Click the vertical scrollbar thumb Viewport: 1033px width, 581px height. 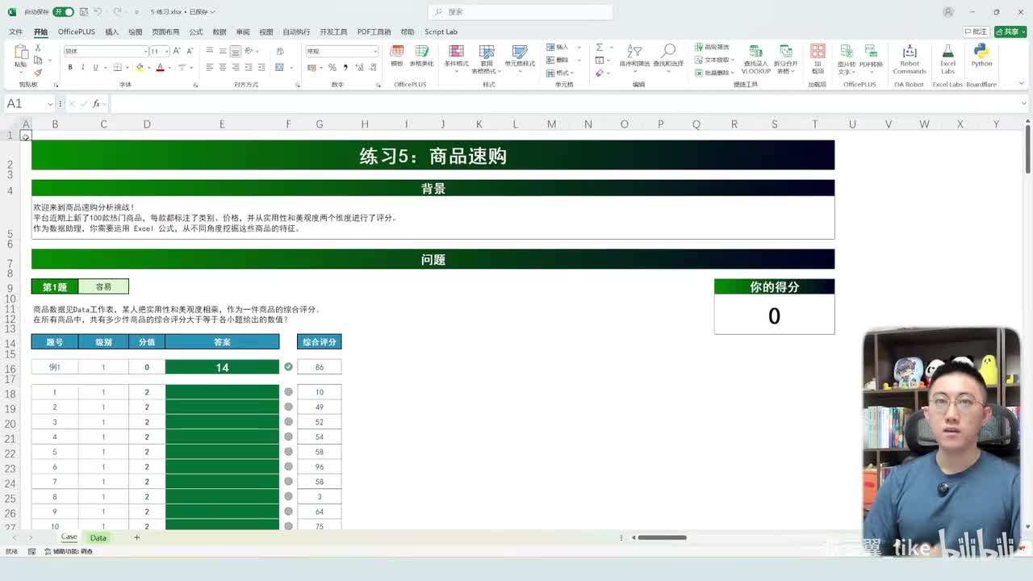[1027, 148]
